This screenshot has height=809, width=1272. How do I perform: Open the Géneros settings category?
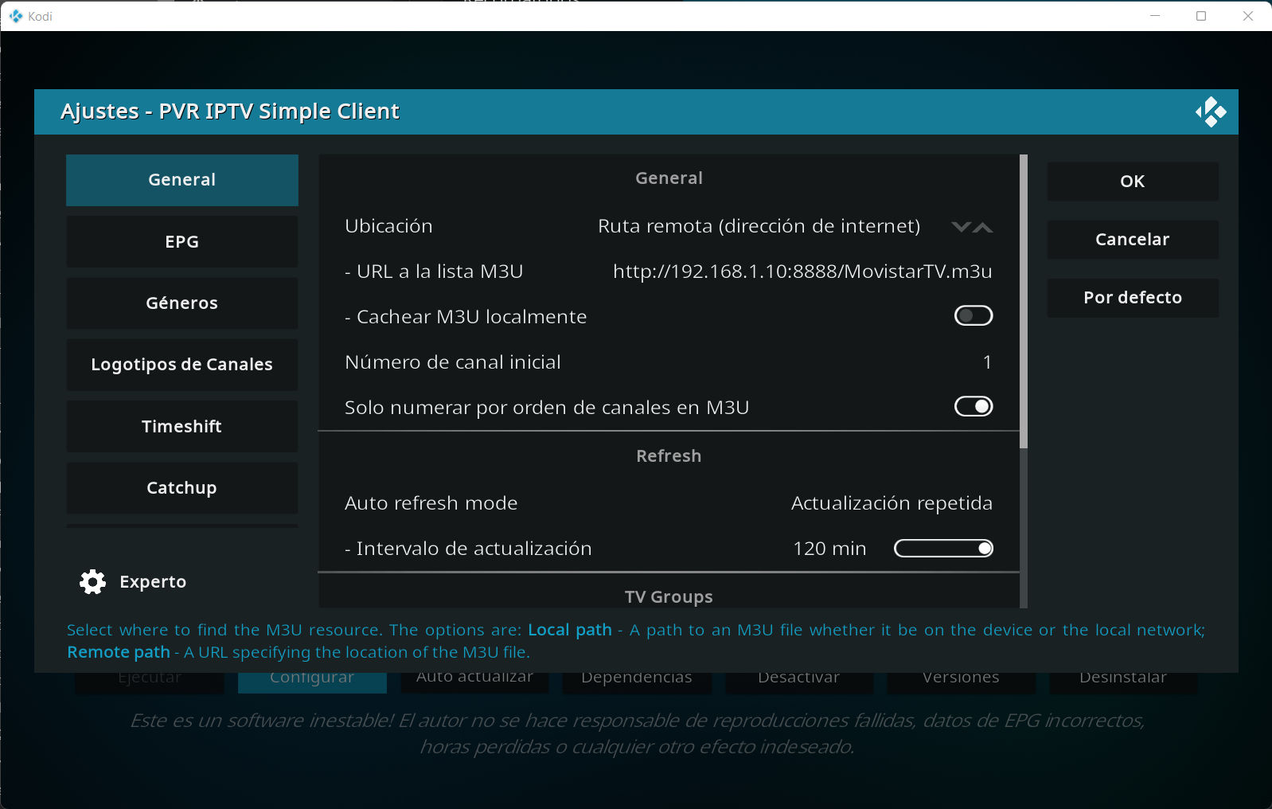(182, 303)
